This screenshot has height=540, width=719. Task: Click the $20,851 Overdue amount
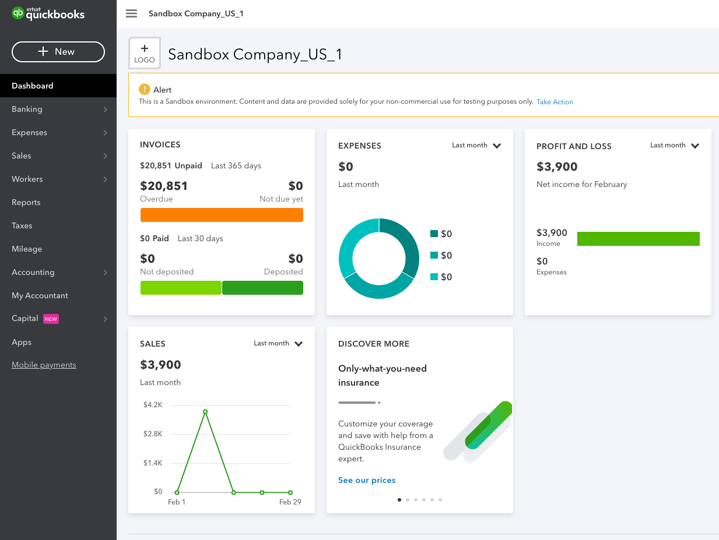click(x=164, y=186)
